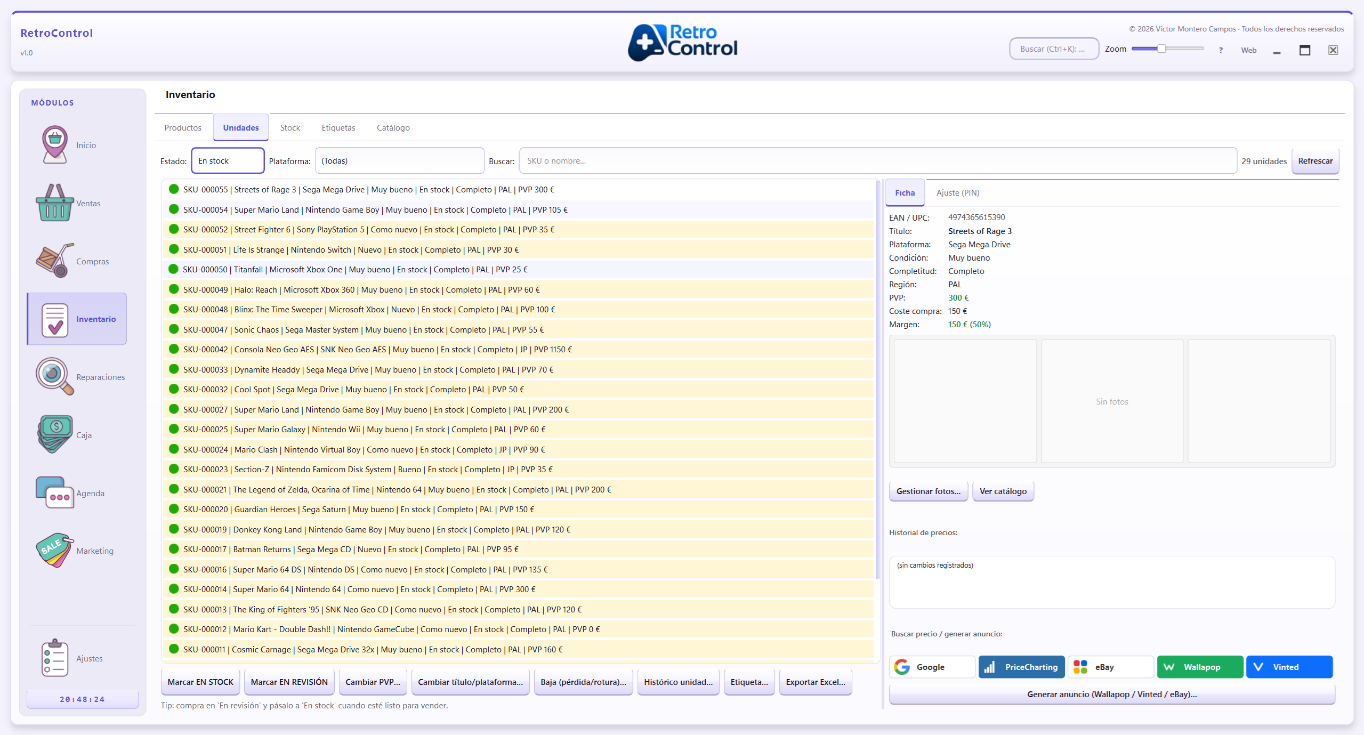Search price on PriceCharting

(1021, 667)
